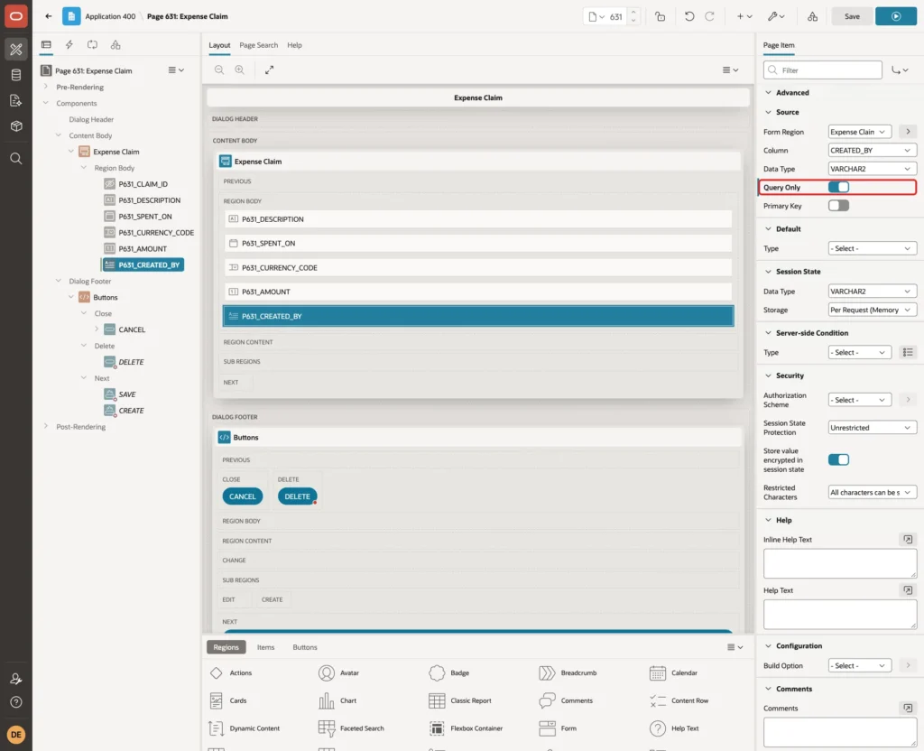
Task: Switch to the Page Search tab
Action: coord(258,45)
